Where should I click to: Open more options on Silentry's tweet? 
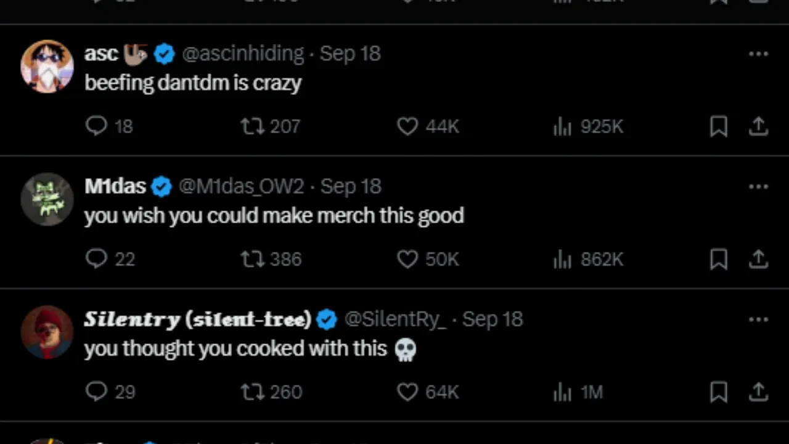(x=758, y=319)
